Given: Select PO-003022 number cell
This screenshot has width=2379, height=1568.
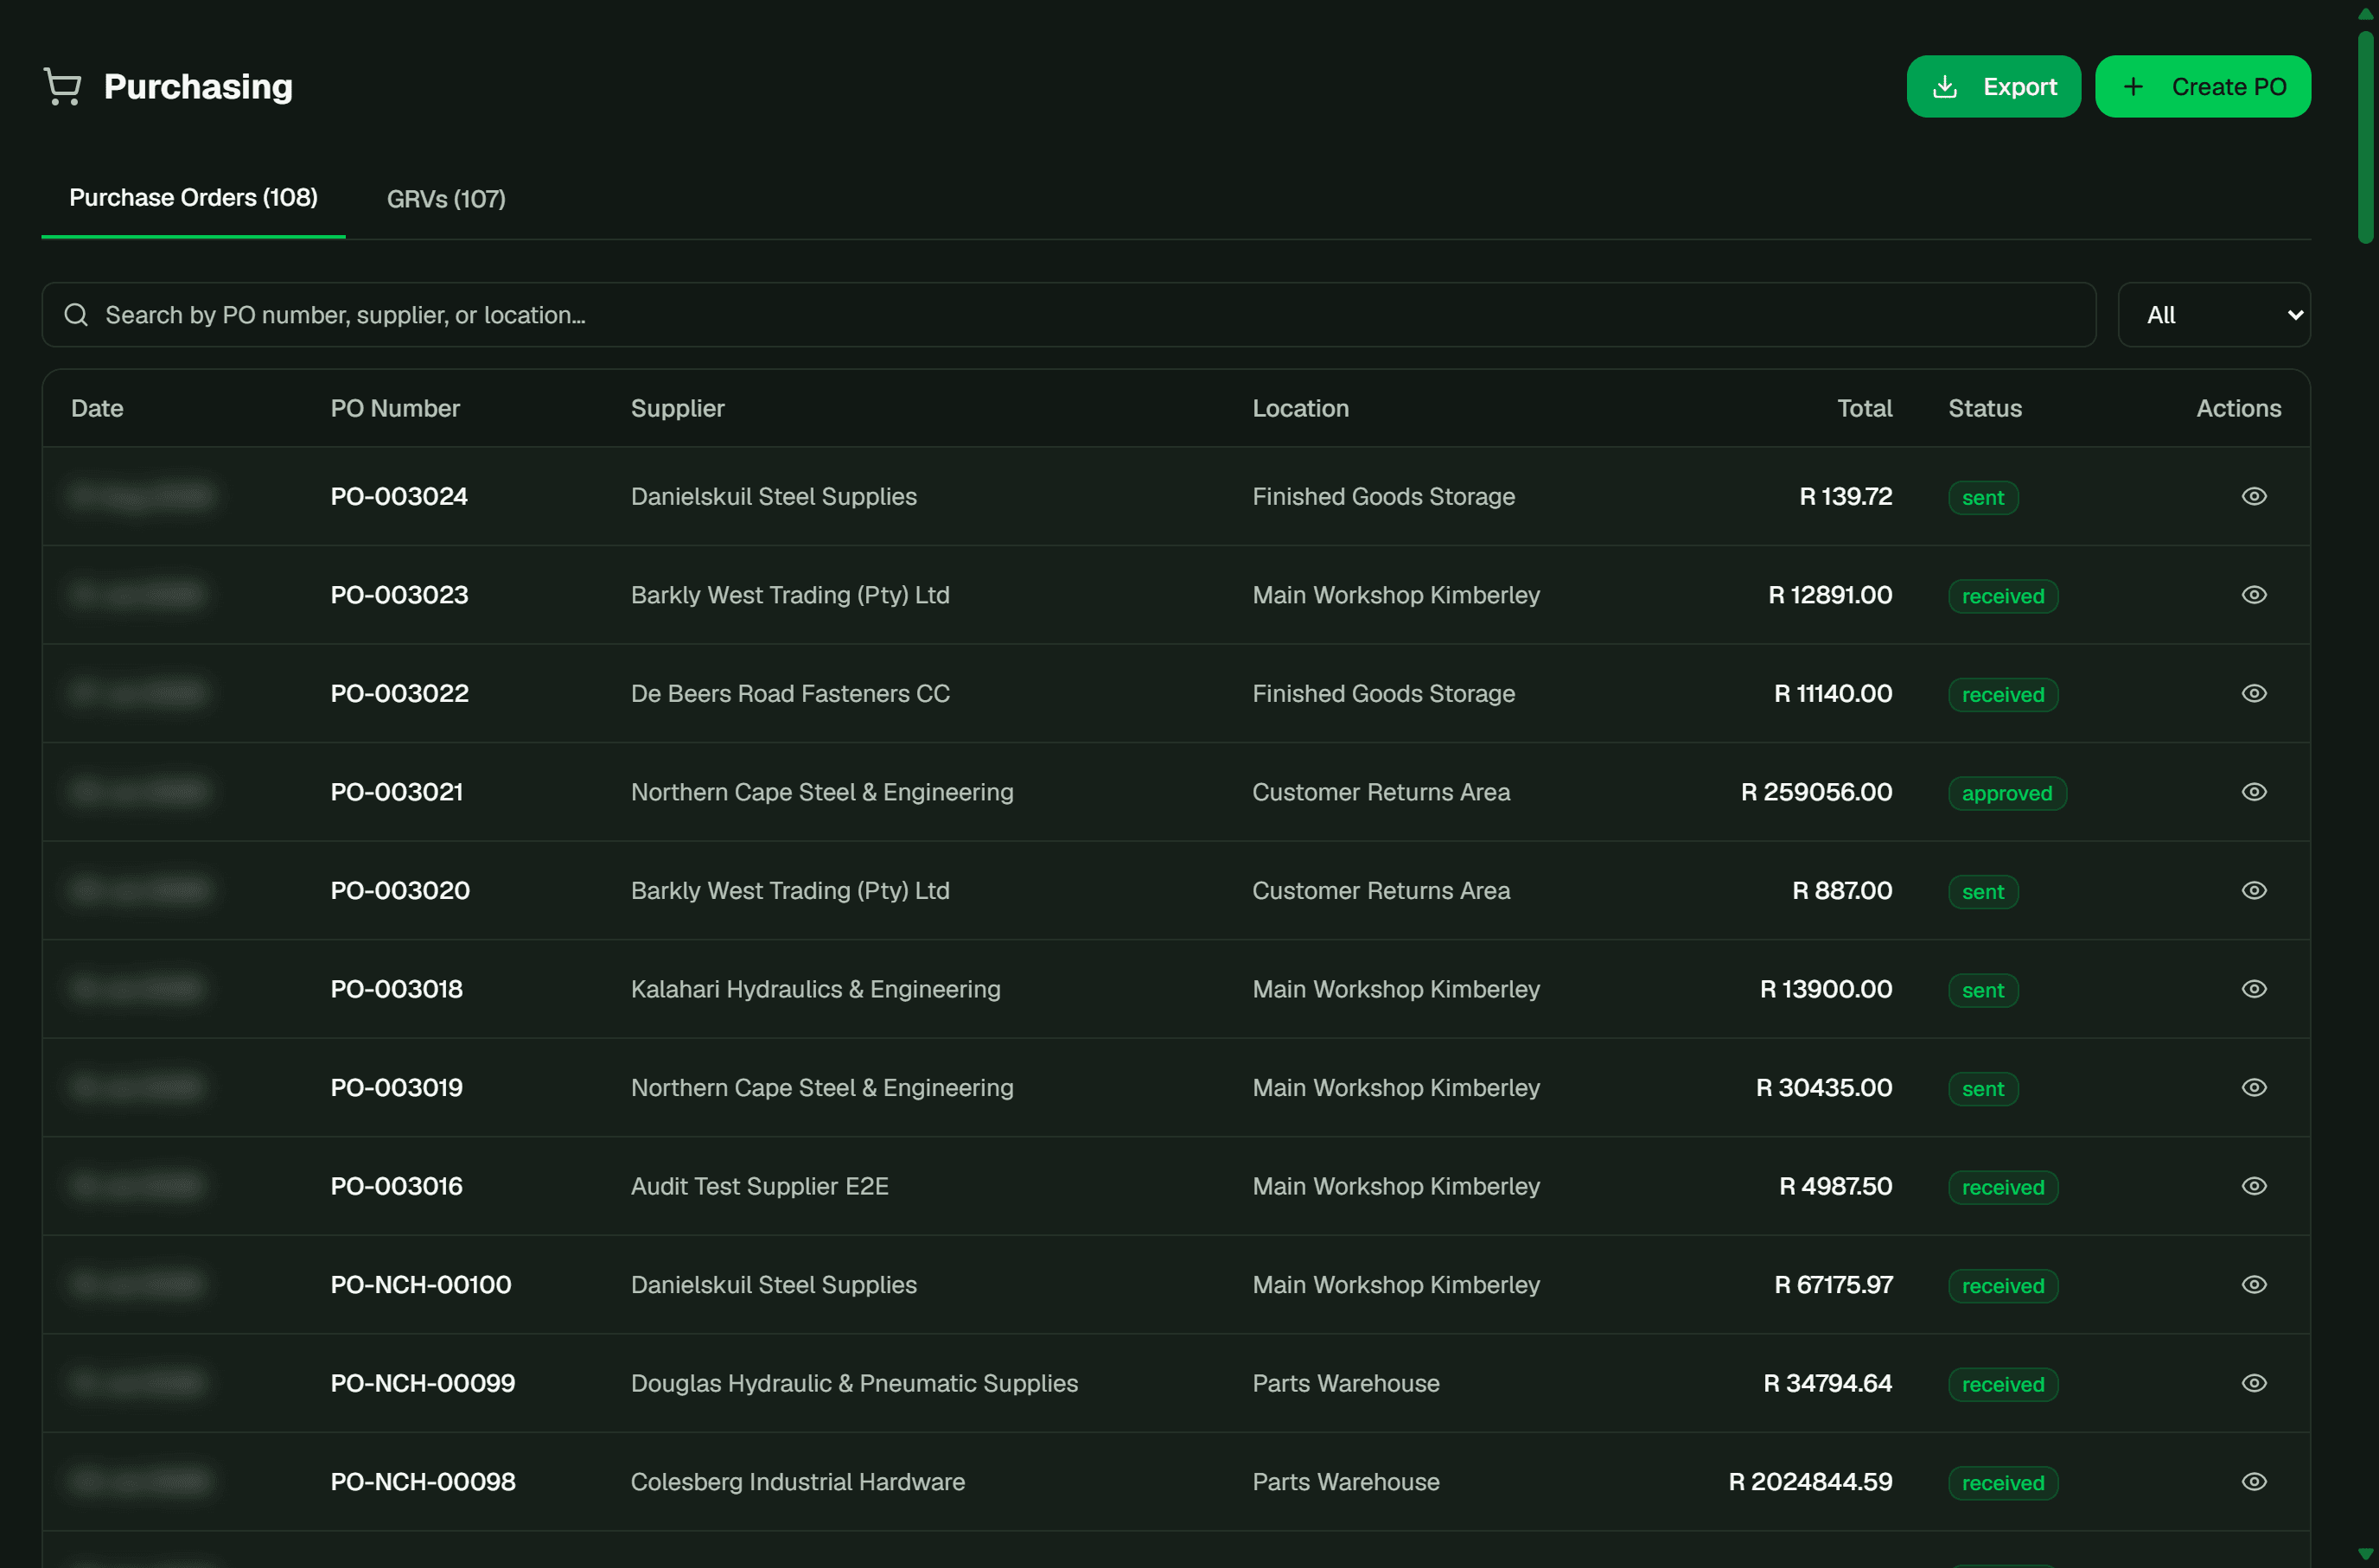Looking at the screenshot, I should point(399,693).
